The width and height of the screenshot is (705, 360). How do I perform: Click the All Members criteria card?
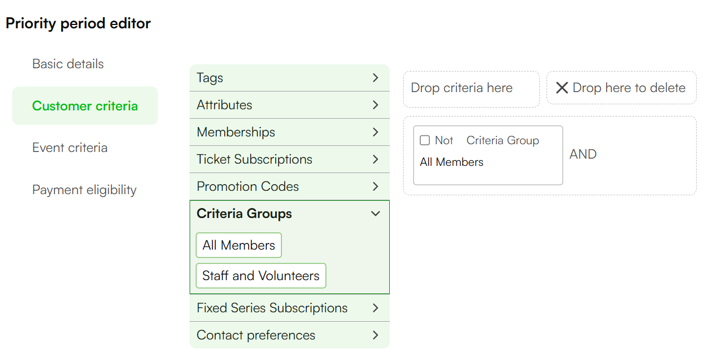click(x=488, y=155)
